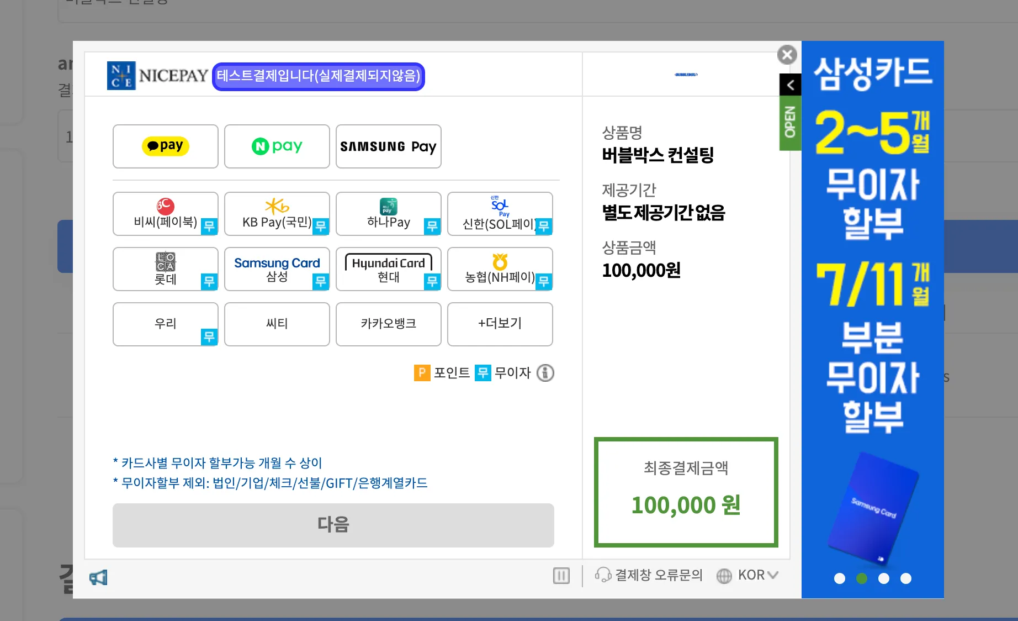Open the info icon next to 무이자

545,373
